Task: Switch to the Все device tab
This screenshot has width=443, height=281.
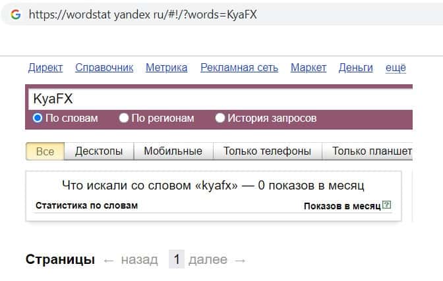Action: click(45, 151)
